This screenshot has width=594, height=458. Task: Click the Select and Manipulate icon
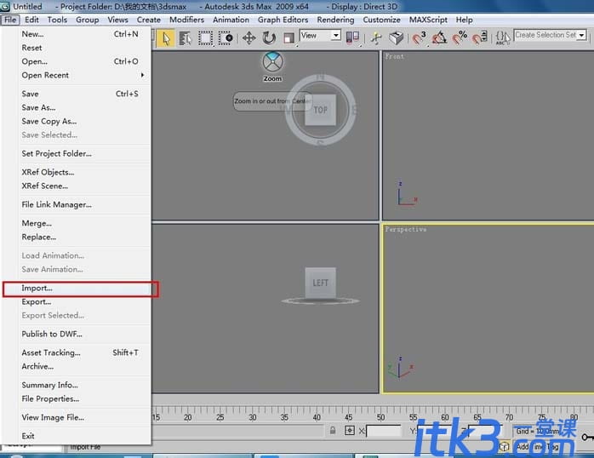click(376, 38)
